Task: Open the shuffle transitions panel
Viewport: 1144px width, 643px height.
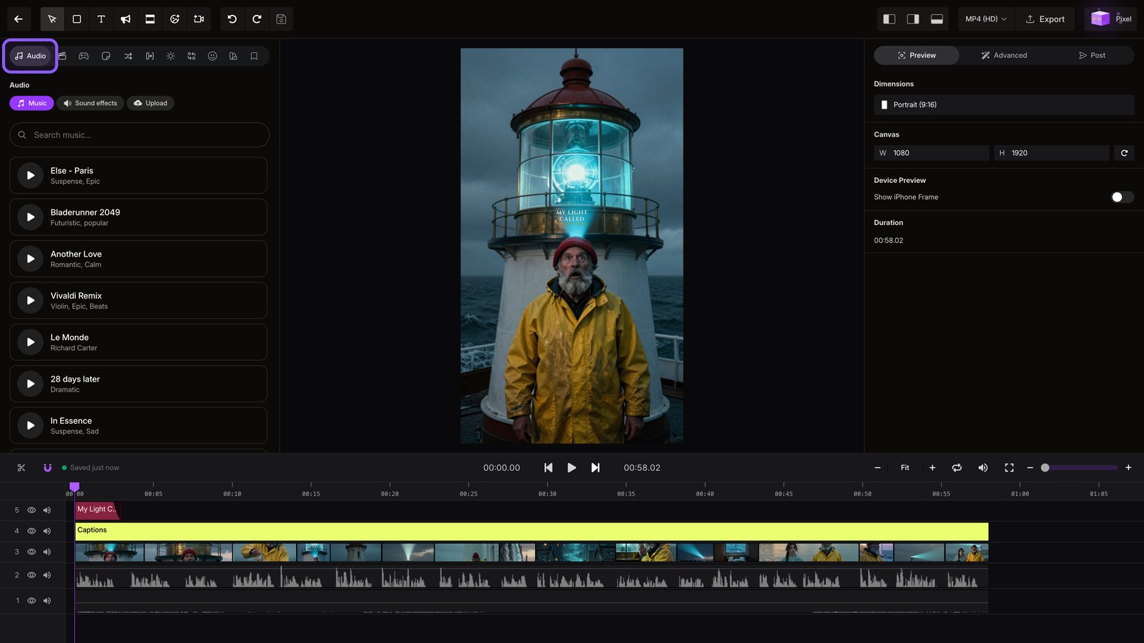Action: 128,56
